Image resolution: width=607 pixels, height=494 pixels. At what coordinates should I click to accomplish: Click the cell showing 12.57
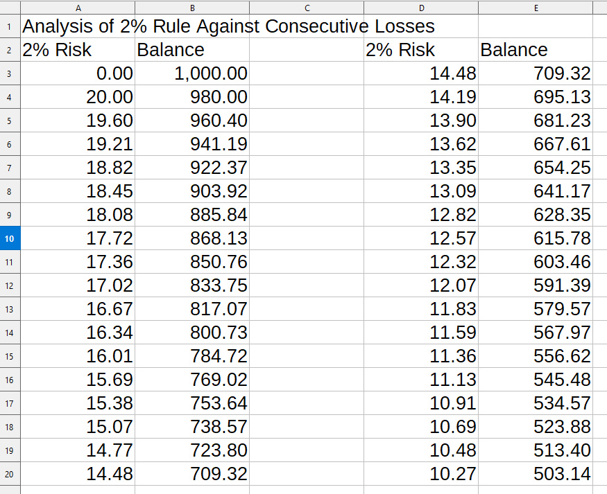tap(420, 238)
